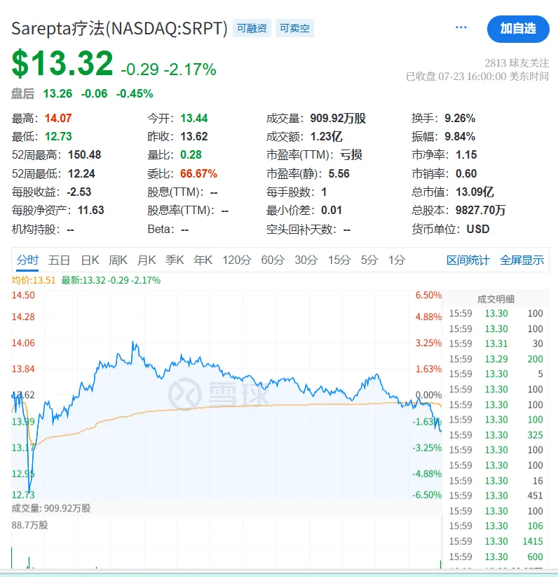Open the 月K chart tab

tap(147, 260)
